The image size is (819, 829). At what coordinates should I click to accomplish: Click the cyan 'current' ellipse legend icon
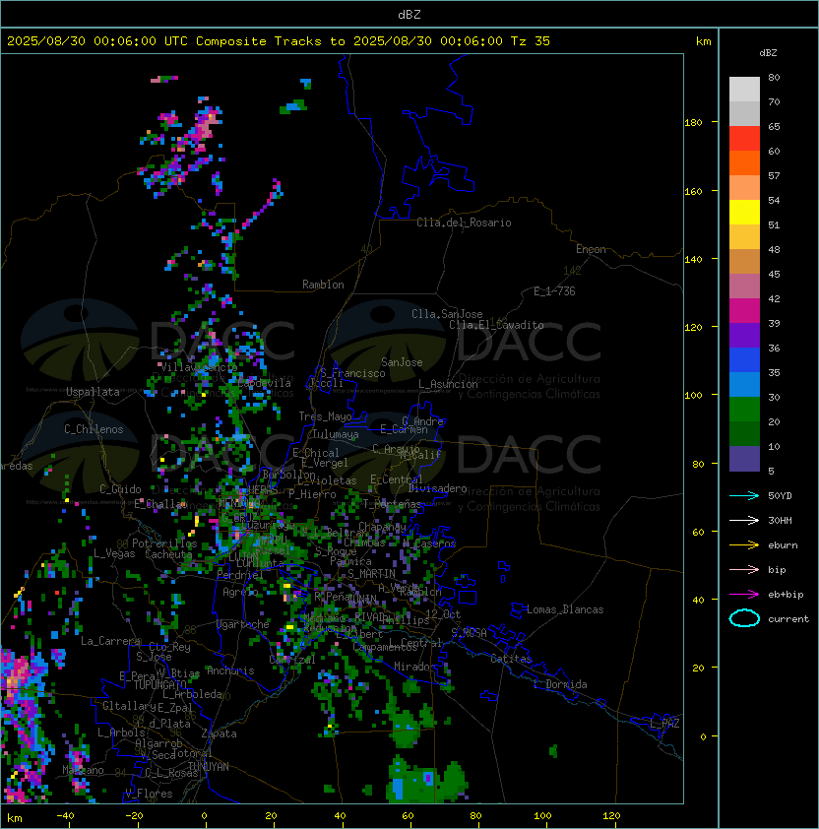pos(744,618)
